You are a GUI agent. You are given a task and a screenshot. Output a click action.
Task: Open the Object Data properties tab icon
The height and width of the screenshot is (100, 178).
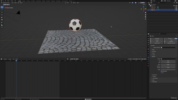pyautogui.click(x=148, y=61)
